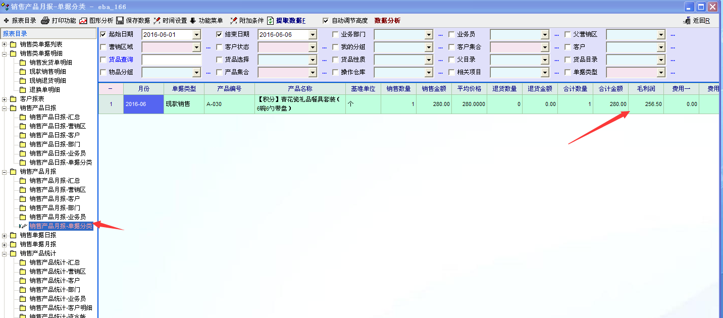Select 销售产品月报-汇总 in report tree

[55, 181]
